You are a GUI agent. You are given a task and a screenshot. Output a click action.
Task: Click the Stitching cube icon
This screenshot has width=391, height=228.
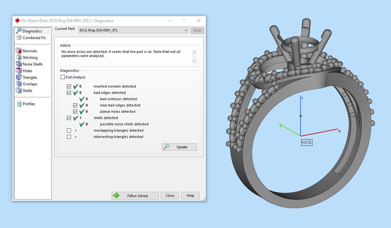click(19, 57)
